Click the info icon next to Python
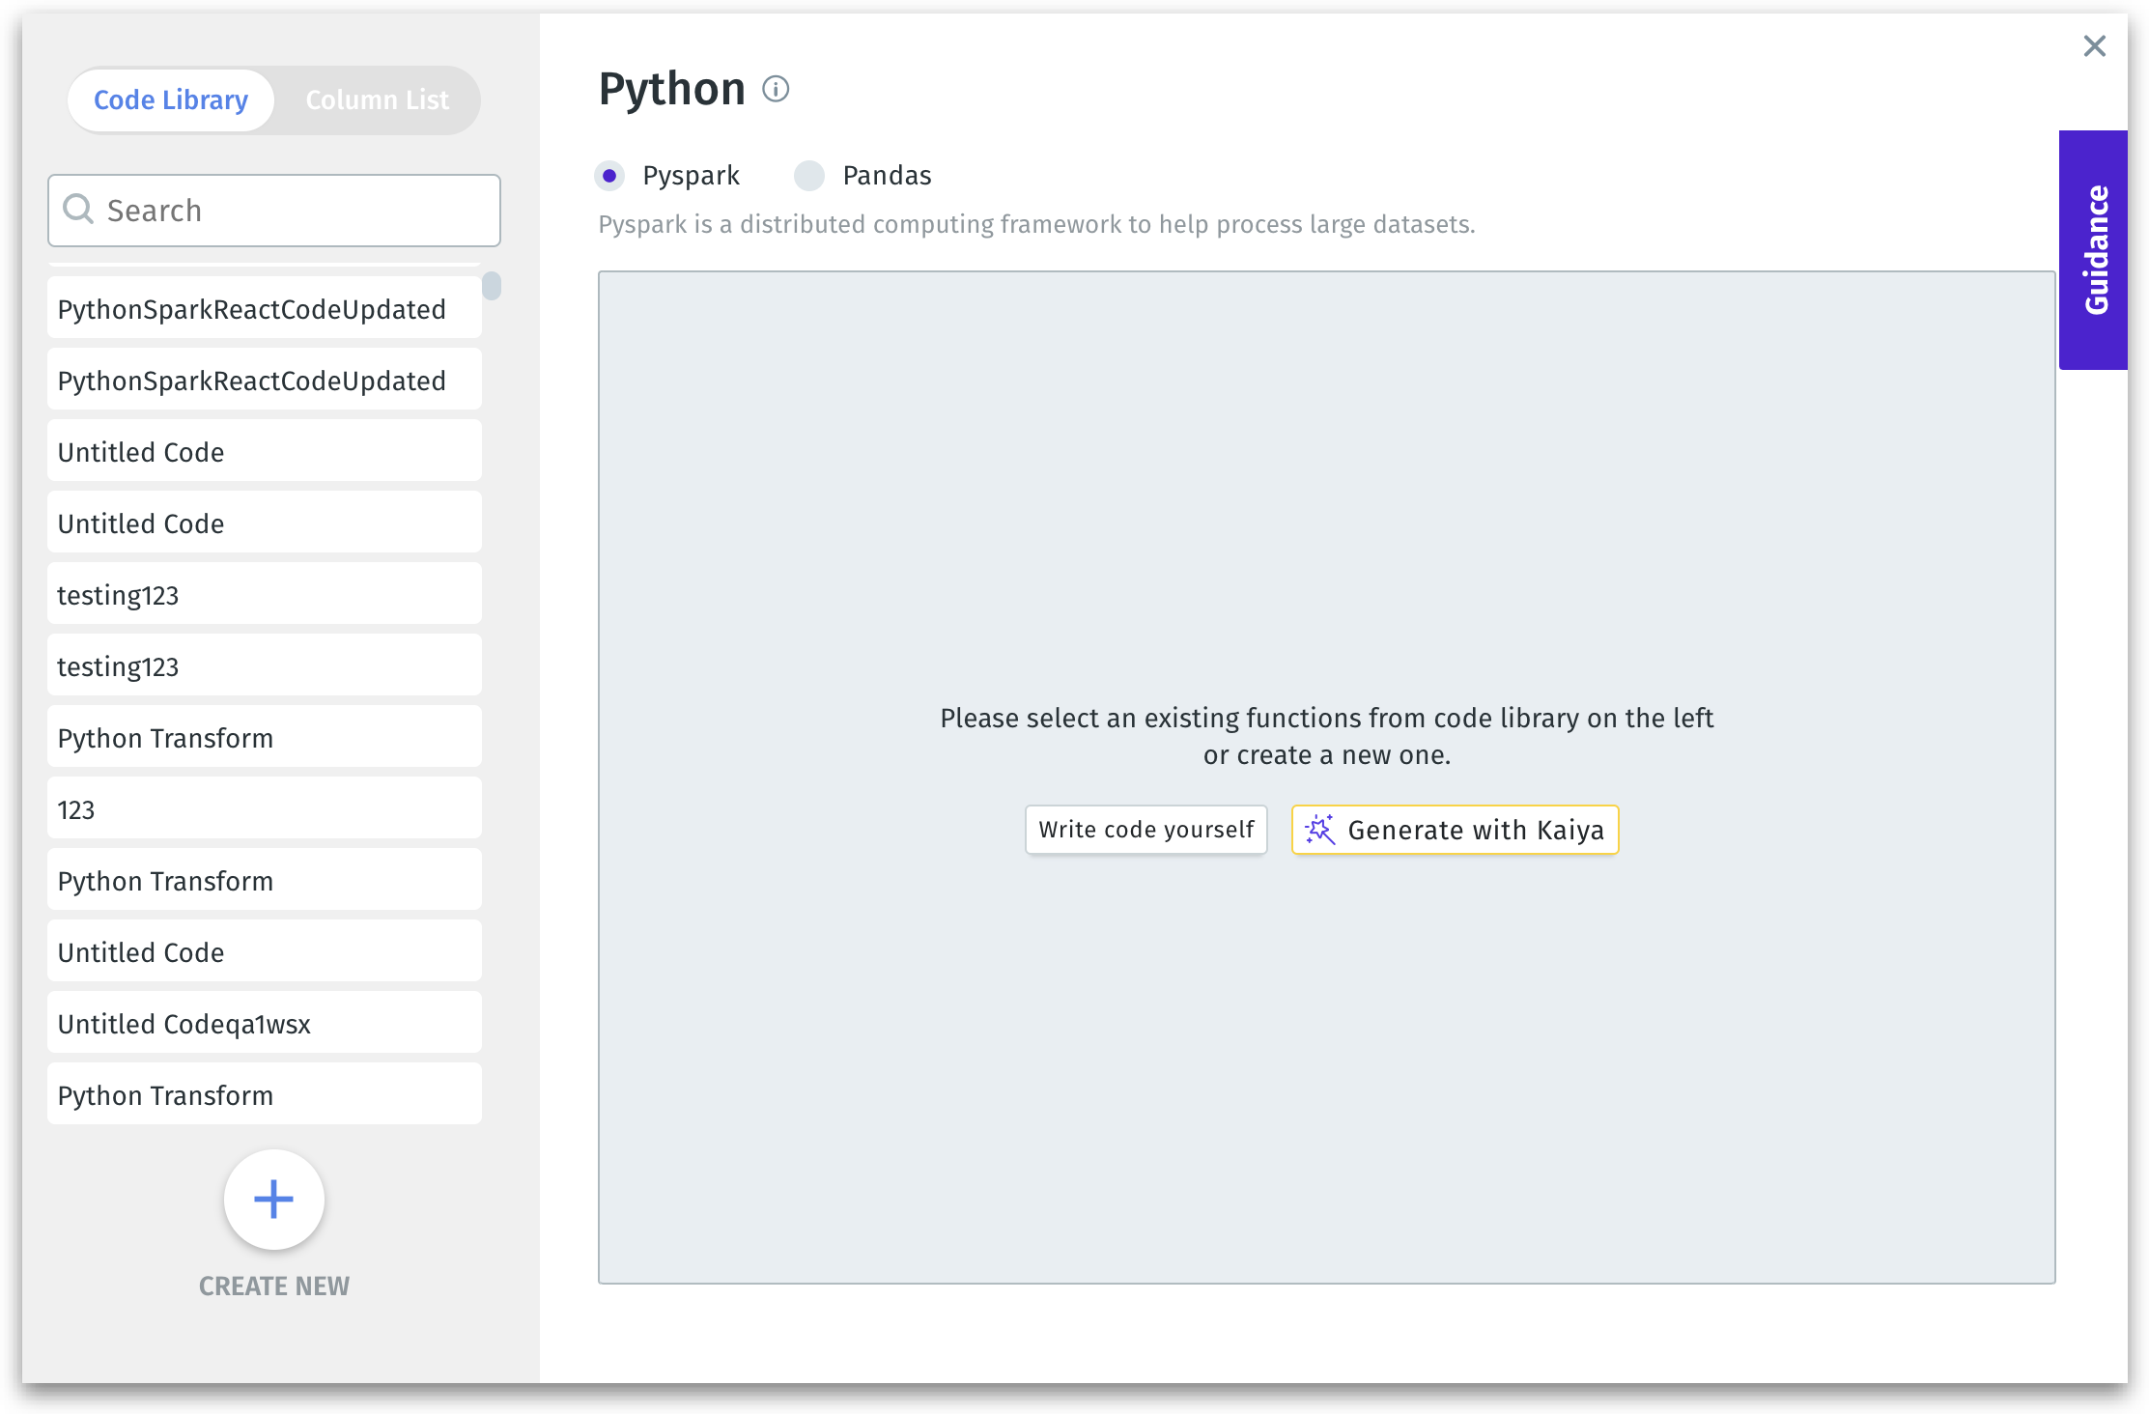Viewport: 2149px width, 1414px height. 776,89
